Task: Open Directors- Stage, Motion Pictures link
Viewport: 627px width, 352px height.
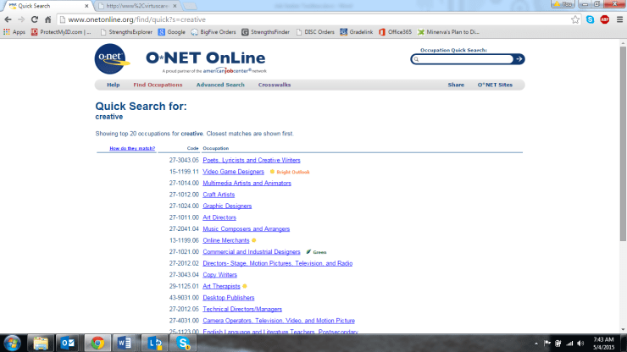Action: click(x=278, y=263)
